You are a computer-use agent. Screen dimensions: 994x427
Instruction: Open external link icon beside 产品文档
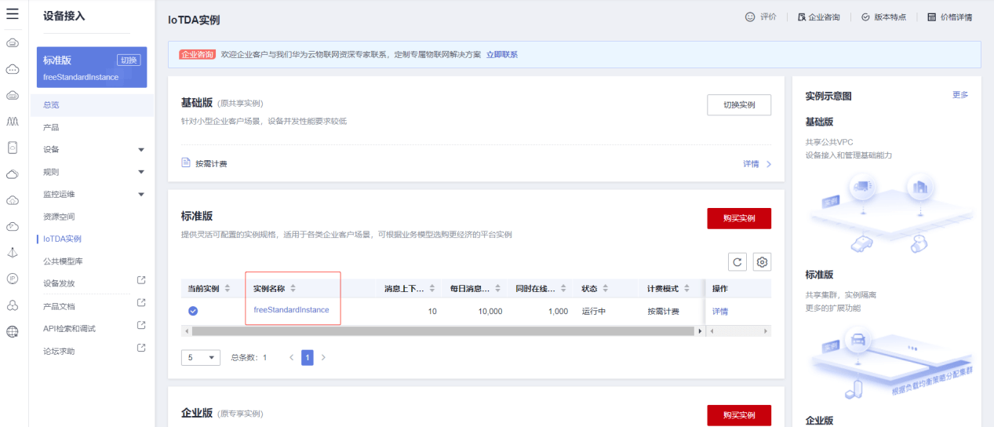click(x=141, y=303)
